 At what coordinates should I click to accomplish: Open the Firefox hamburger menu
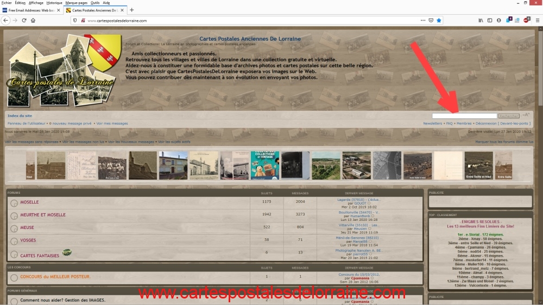(537, 20)
